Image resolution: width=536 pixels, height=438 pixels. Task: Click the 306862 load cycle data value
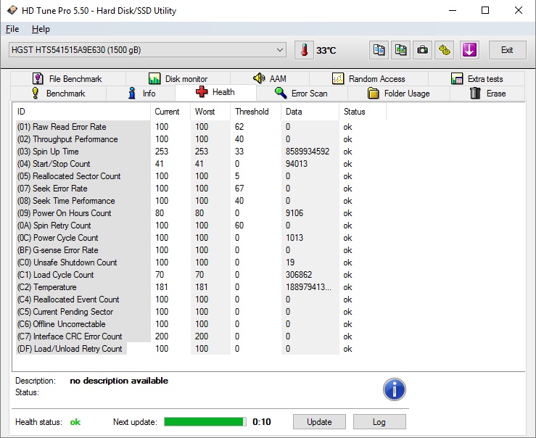click(x=299, y=275)
